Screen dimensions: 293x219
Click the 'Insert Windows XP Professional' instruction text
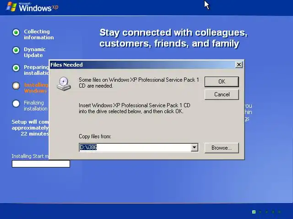(135, 108)
